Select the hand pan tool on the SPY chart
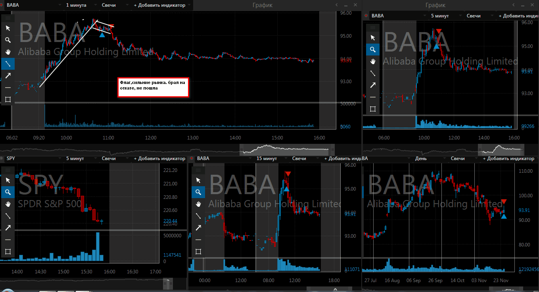The height and width of the screenshot is (292, 539). [8, 204]
